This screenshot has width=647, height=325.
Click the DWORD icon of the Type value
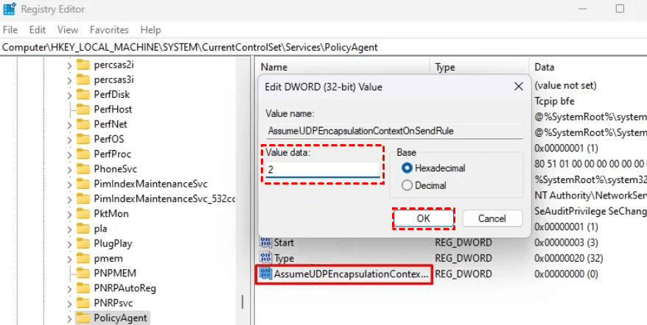(266, 258)
